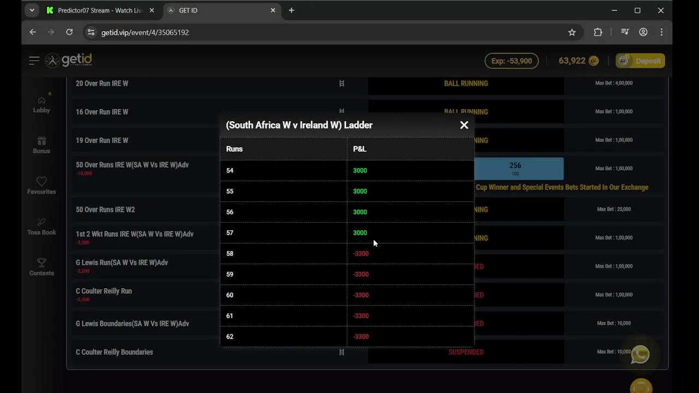This screenshot has height=393, width=699.
Task: Click BALL RUNNING on 20 Over Run row
Action: pos(466,84)
